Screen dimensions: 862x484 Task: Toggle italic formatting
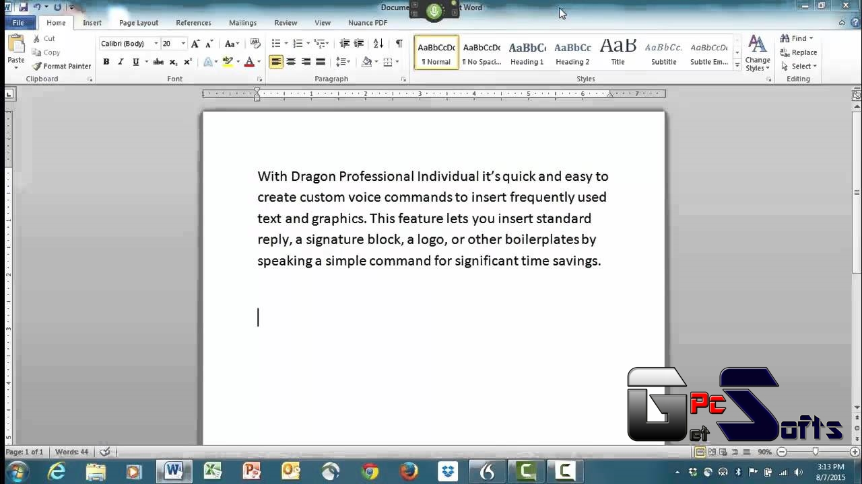click(121, 62)
